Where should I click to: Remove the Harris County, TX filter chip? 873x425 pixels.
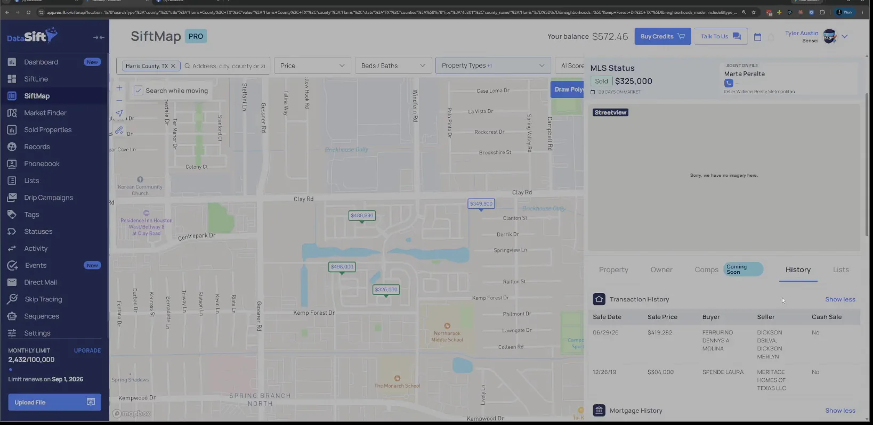click(173, 66)
